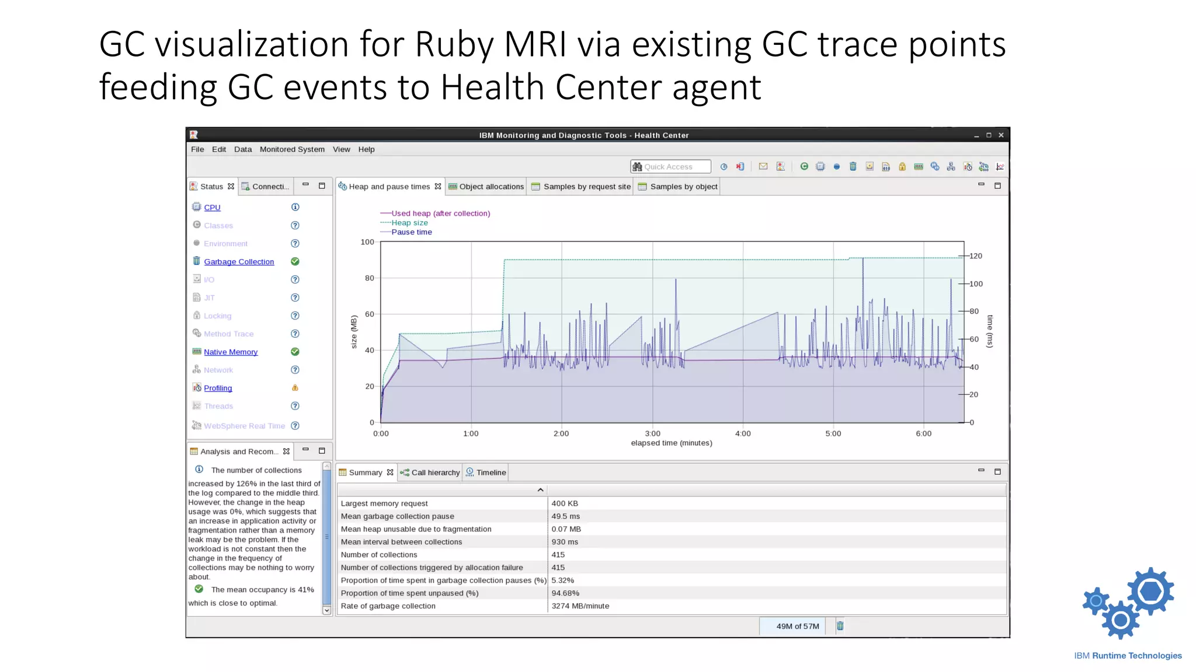Open Classes view via green C icon
Image resolution: width=1196 pixels, height=672 pixels.
[804, 166]
